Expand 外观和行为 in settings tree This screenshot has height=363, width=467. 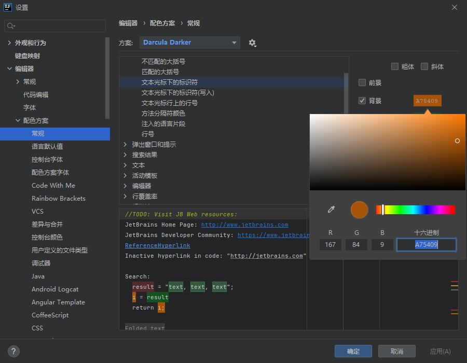(x=9, y=43)
